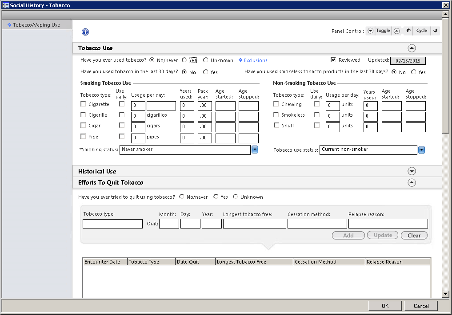452x315 pixels.
Task: Check the Chewing tobacco type
Action: 276,104
